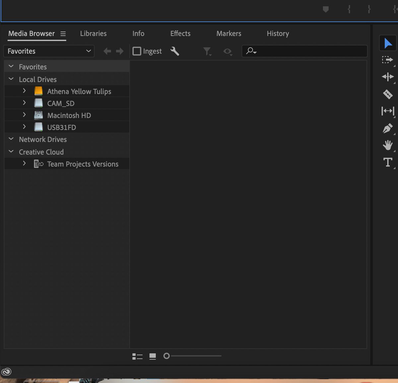Select the Selection tool arrow
This screenshot has height=383, width=398.
click(388, 43)
